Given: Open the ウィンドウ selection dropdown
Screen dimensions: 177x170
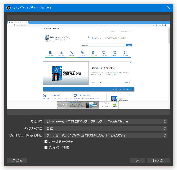Looking at the screenshot, I should 106,121.
